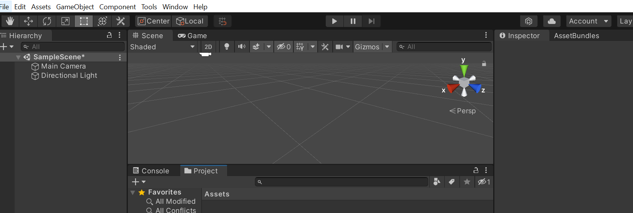Open the Account dropdown
This screenshot has width=633, height=213.
[589, 21]
